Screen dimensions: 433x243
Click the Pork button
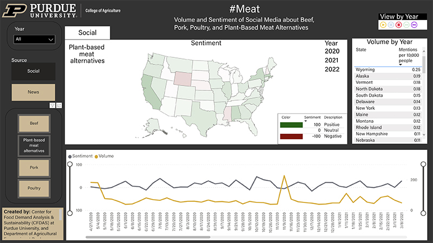pos(34,168)
